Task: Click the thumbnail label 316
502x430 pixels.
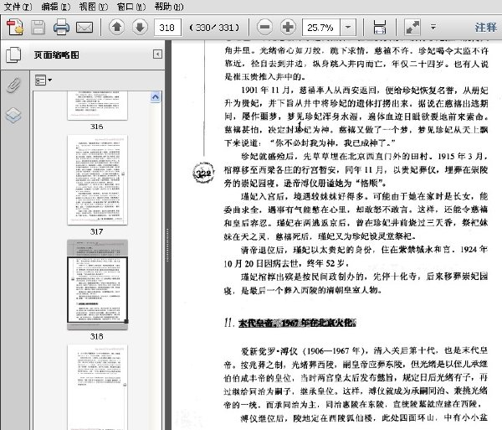Action: [97, 127]
